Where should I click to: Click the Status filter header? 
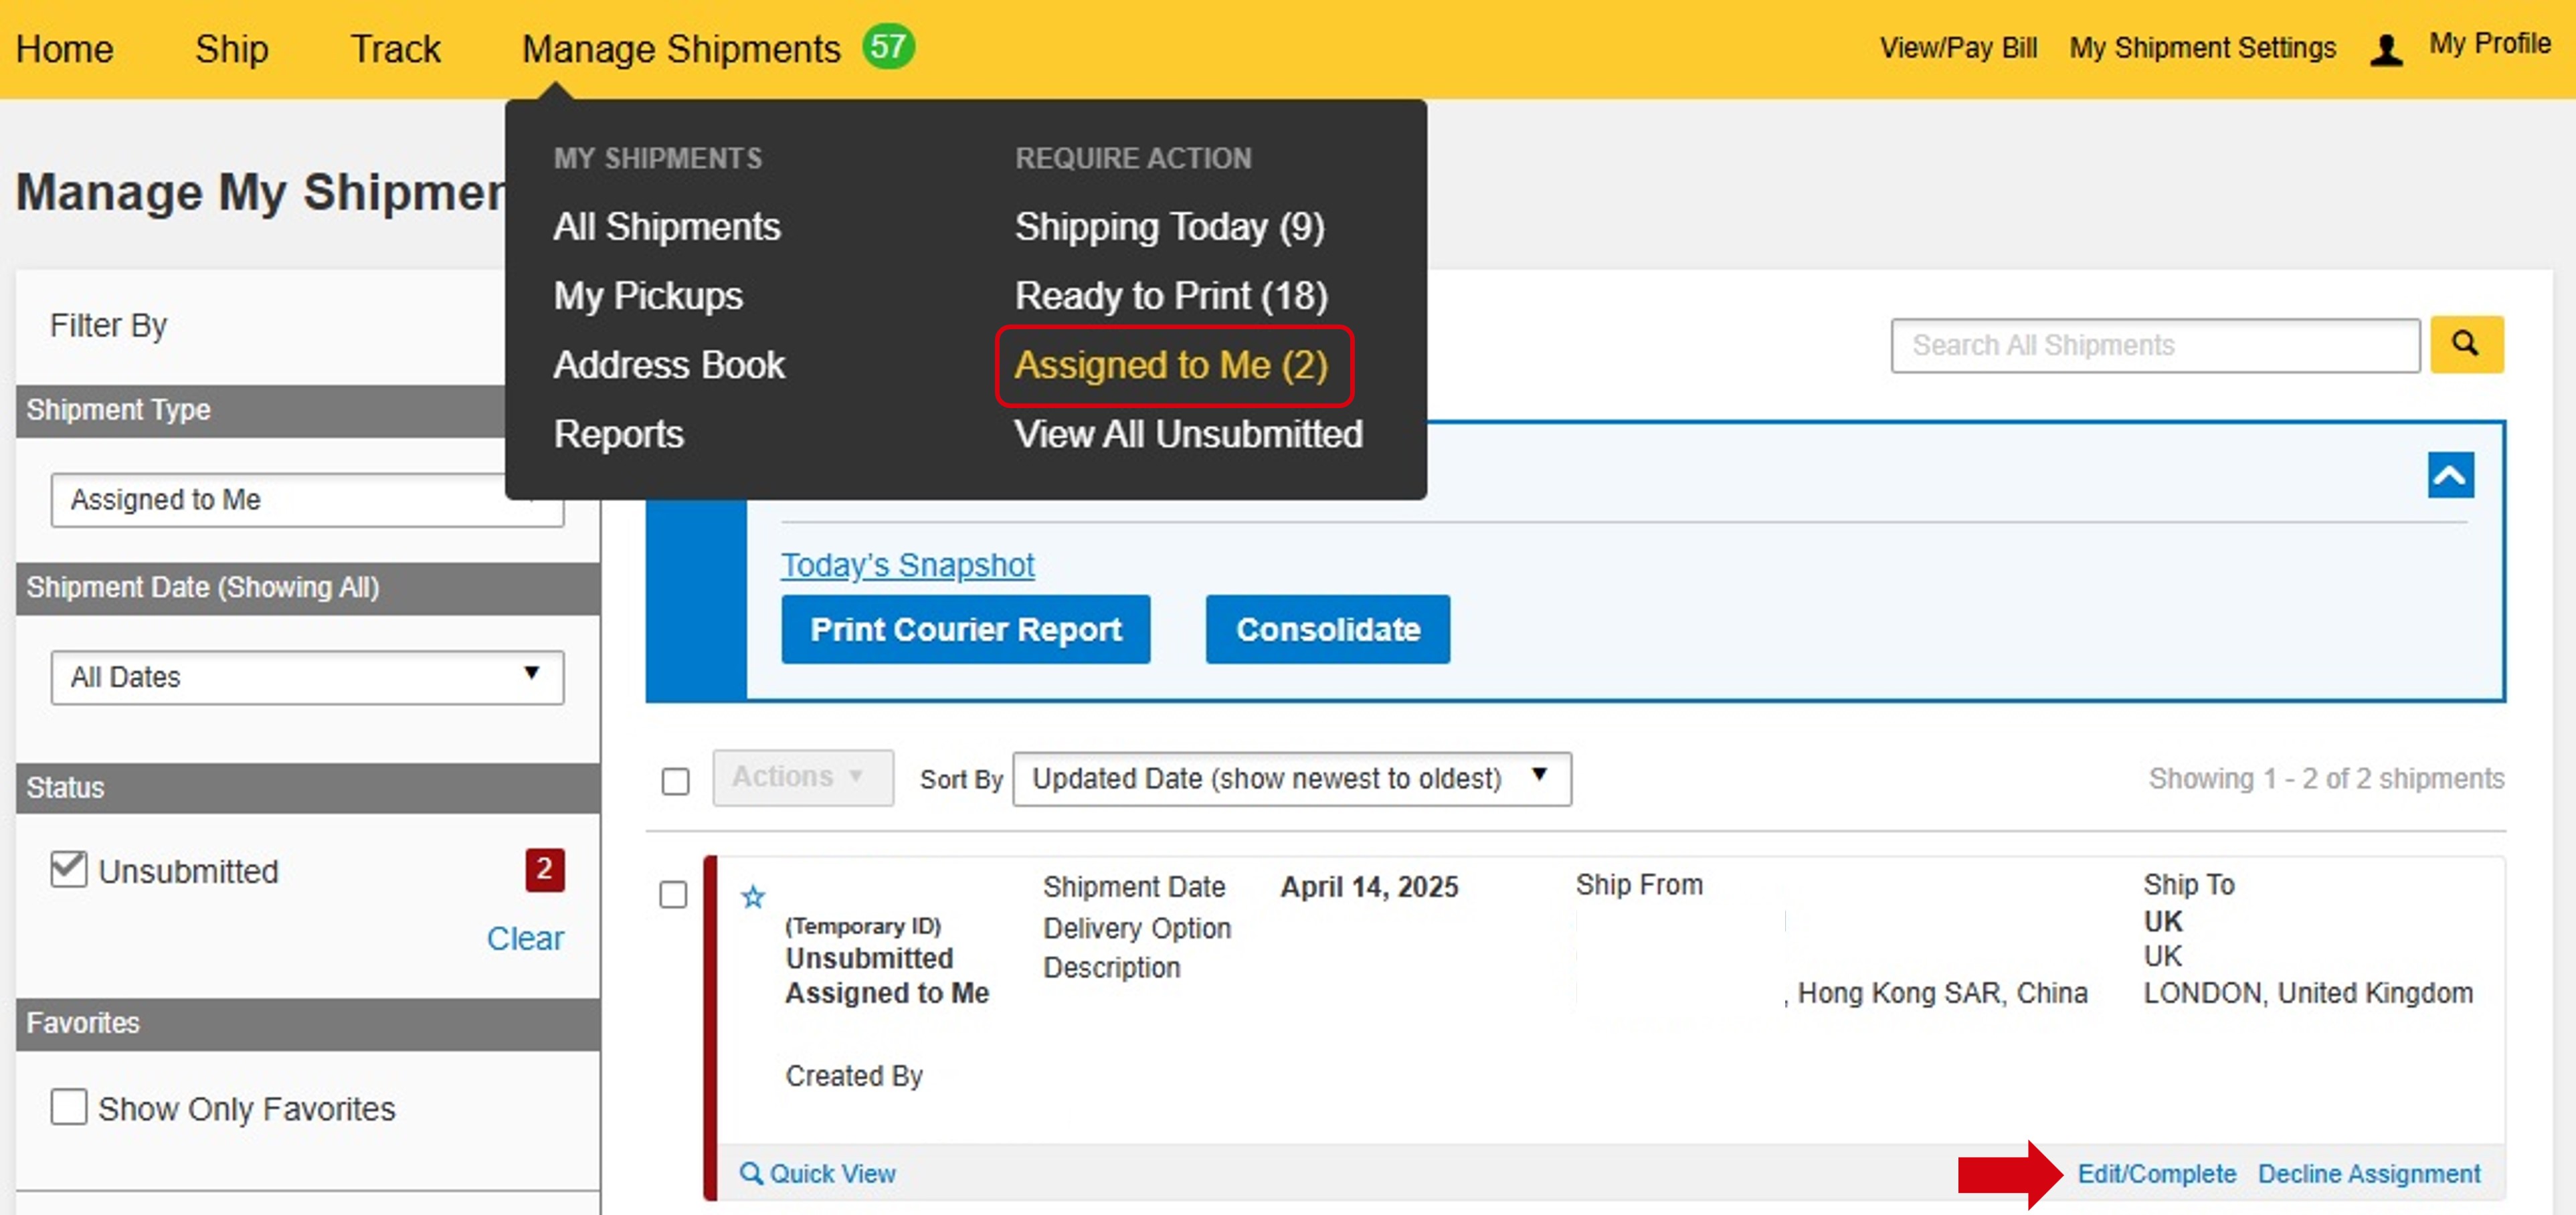[x=308, y=787]
